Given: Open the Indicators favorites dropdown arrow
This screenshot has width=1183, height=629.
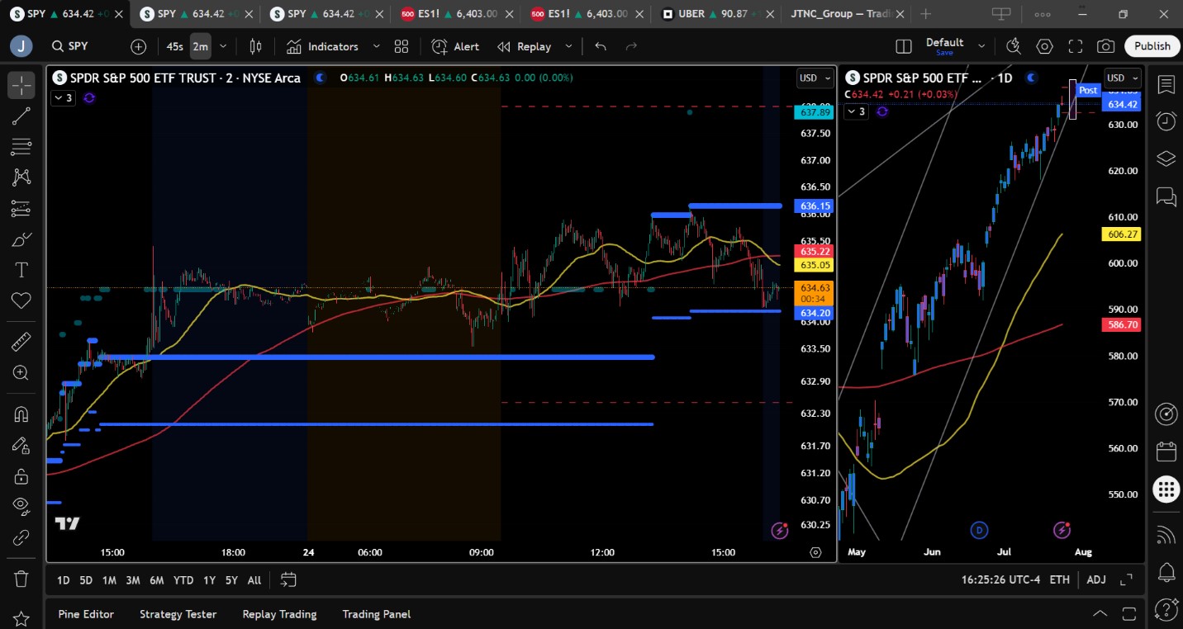Looking at the screenshot, I should [377, 47].
